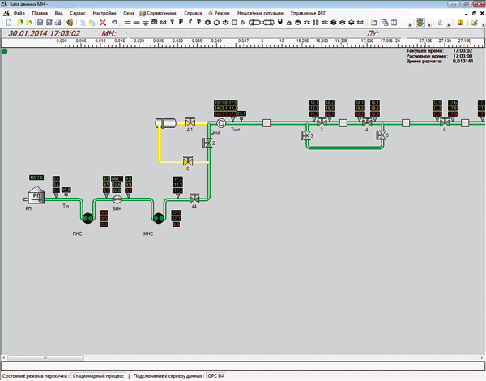Expand the overflow arrow at toolbar's far right
The width and height of the screenshot is (486, 381).
point(482,24)
